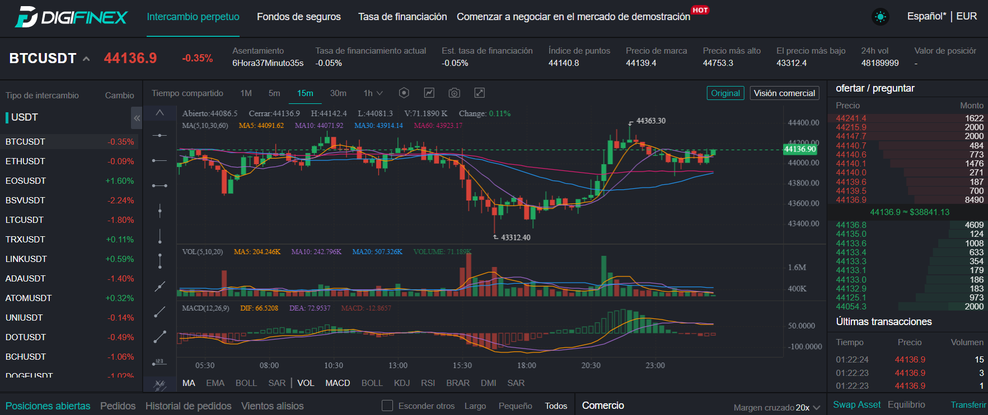Expand the BTCUSDT pair selector arrow
This screenshot has height=415, width=988.
[x=86, y=59]
